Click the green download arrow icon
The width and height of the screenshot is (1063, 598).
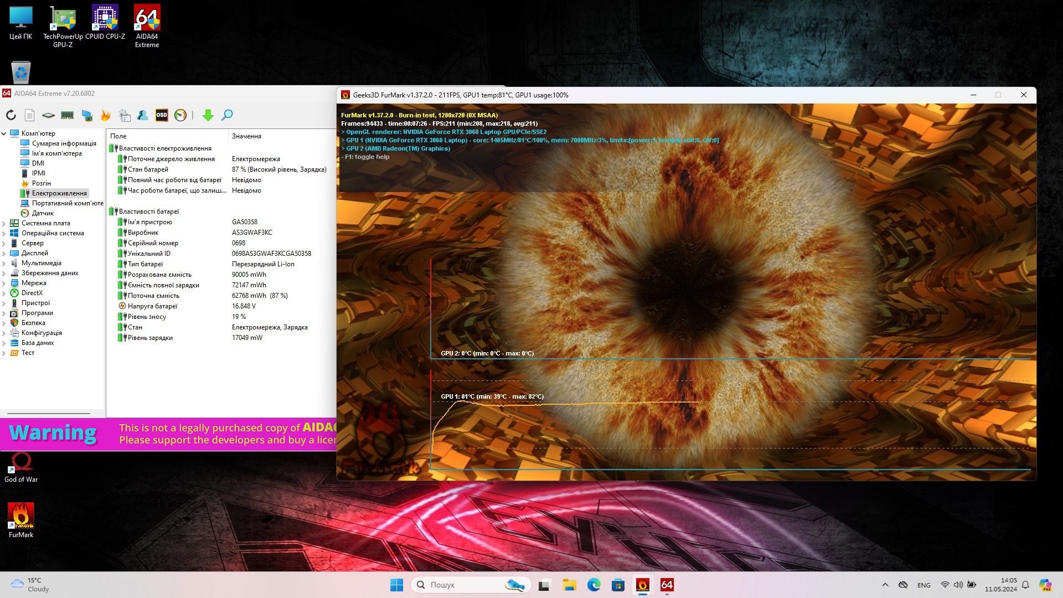tap(208, 115)
